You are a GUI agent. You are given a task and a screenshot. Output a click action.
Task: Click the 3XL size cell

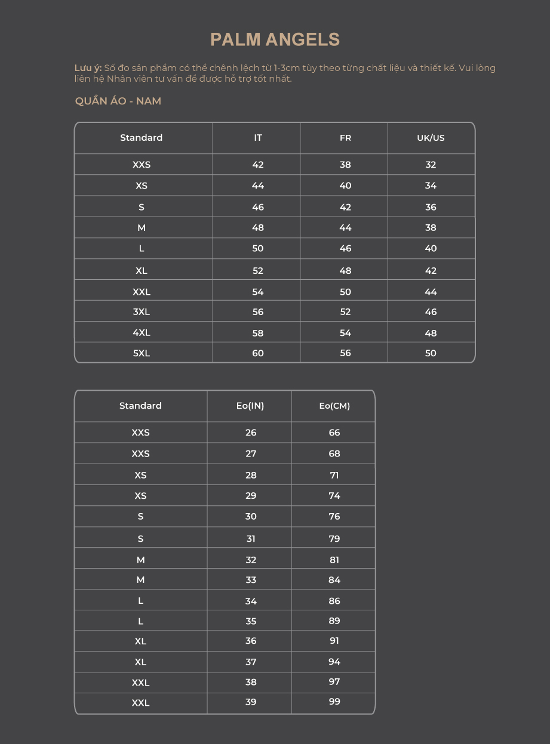point(142,311)
